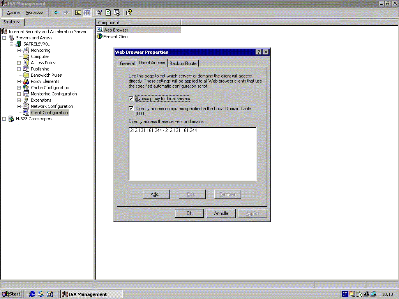Click the Up one level folder icon

[x=78, y=12]
